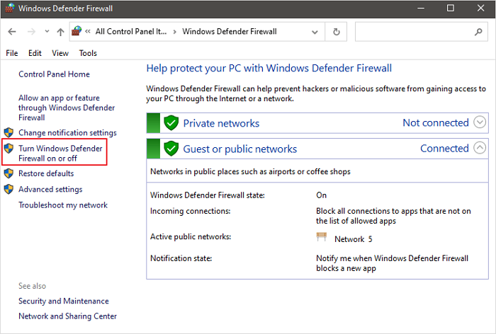
Task: Open the File menu
Action: coord(12,53)
